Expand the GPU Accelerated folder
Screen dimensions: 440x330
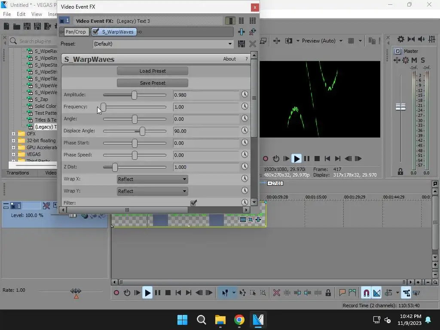[x=13, y=147]
